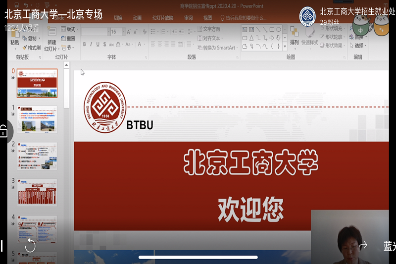Expand the shapes gallery More arrow
396x264 pixels.
click(285, 47)
